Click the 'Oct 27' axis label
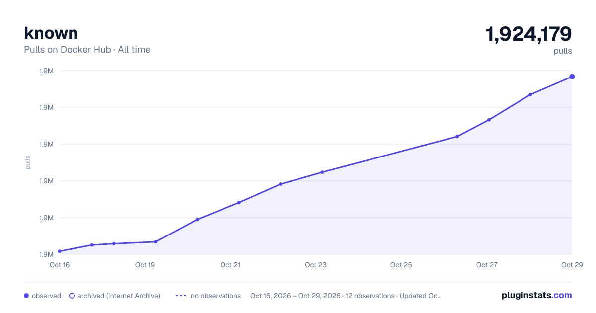The image size is (596, 313). click(x=487, y=265)
